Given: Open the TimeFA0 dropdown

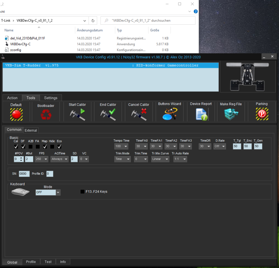Looking at the screenshot, I should (x=141, y=146).
